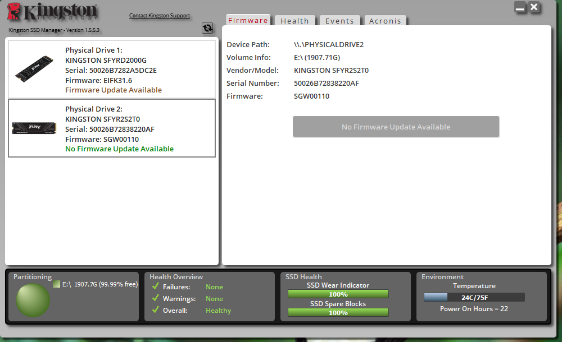This screenshot has width=562, height=342.
Task: Click the green No Firmware Update Available status
Action: (119, 149)
